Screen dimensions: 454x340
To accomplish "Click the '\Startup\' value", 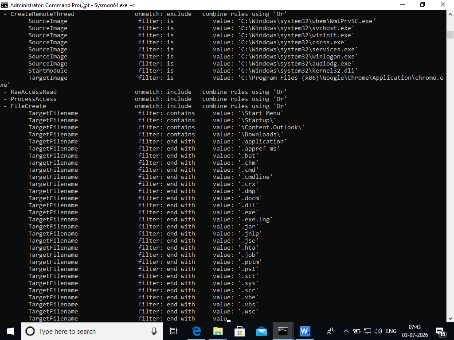I will 257,120.
